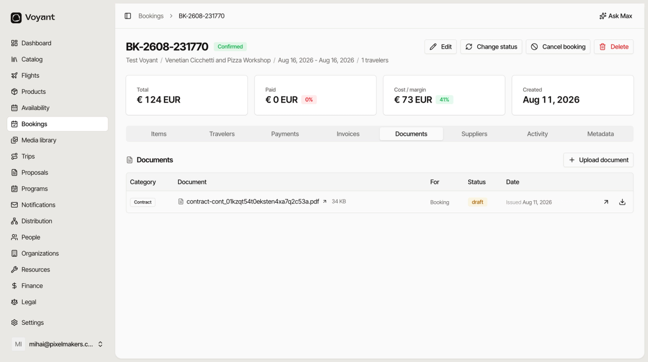Go back to Bookings breadcrumb
This screenshot has width=648, height=362.
pos(151,16)
